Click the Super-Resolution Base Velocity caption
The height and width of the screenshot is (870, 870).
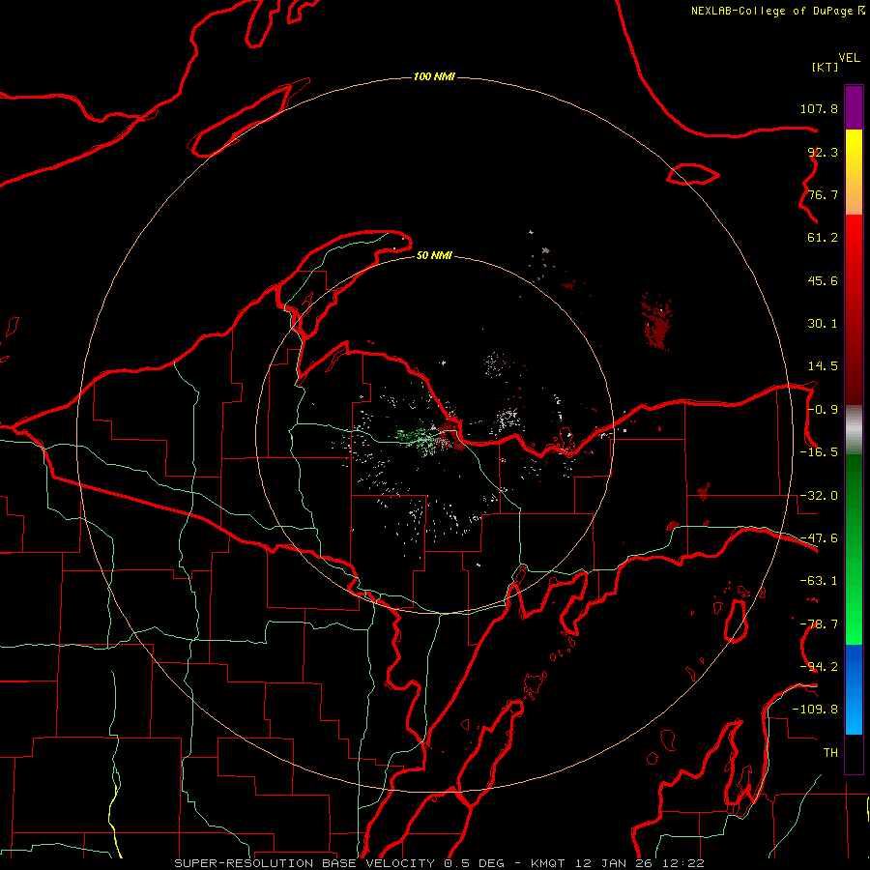click(x=440, y=863)
